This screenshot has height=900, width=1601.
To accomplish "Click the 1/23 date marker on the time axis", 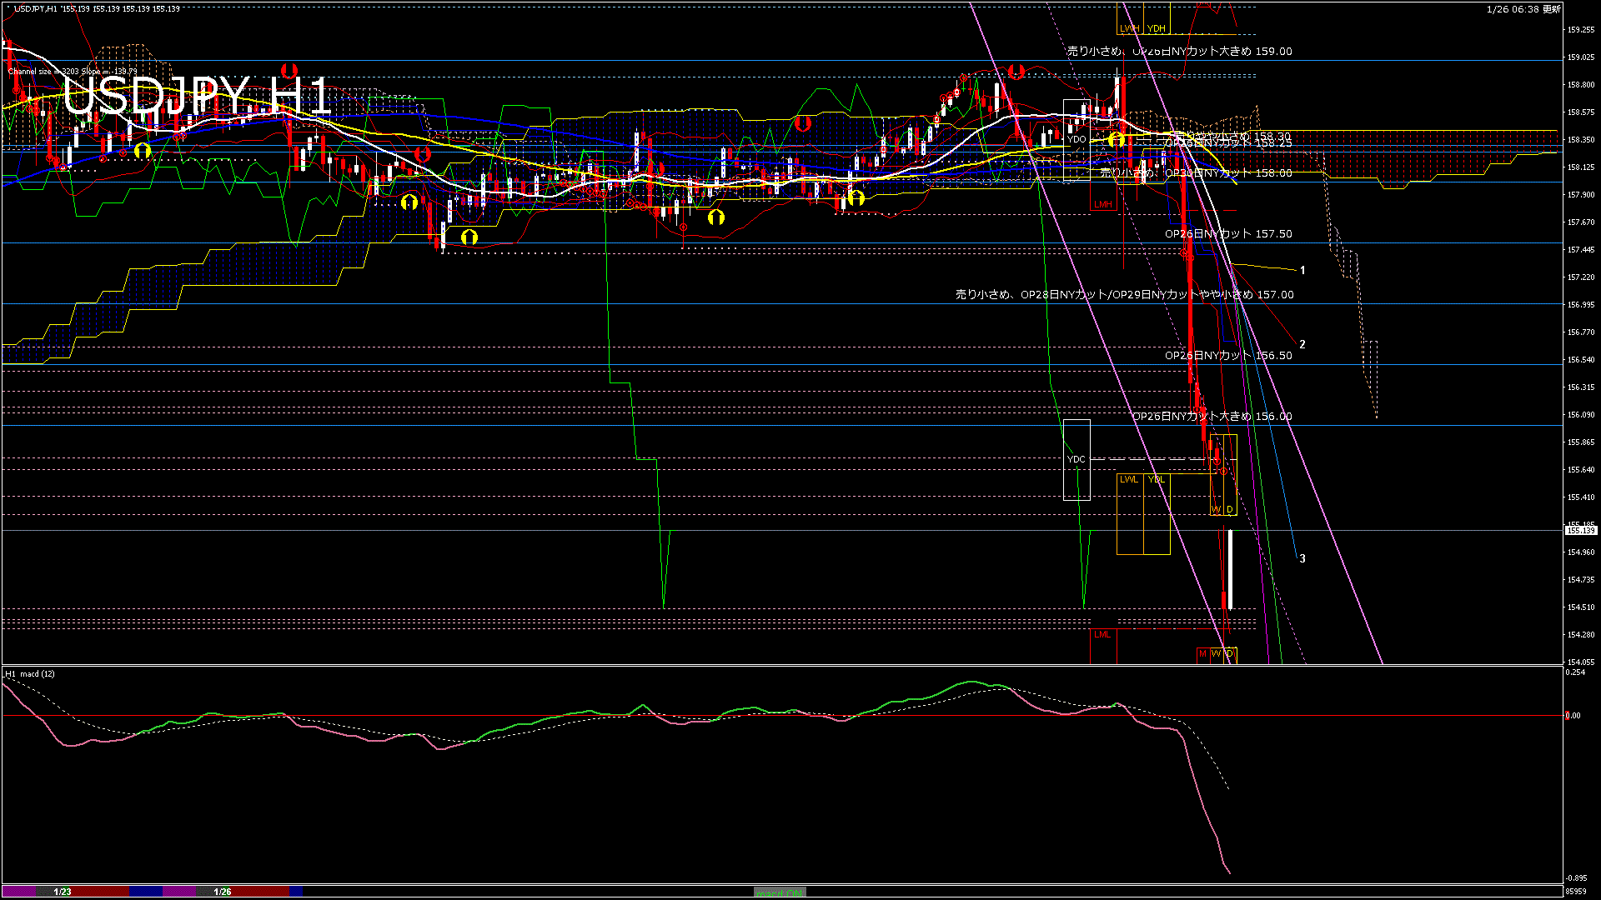I will click(x=63, y=892).
